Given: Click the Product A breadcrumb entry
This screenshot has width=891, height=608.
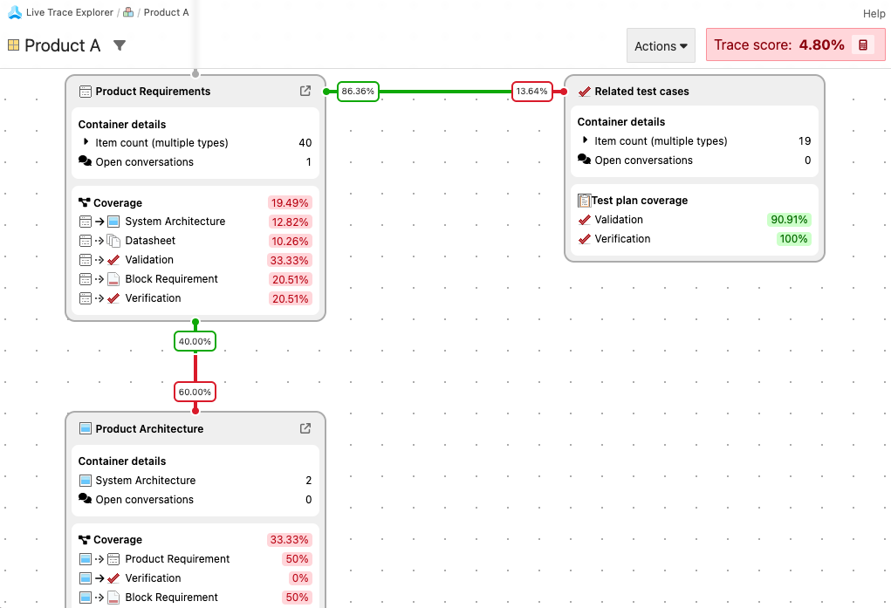Looking at the screenshot, I should (x=166, y=12).
